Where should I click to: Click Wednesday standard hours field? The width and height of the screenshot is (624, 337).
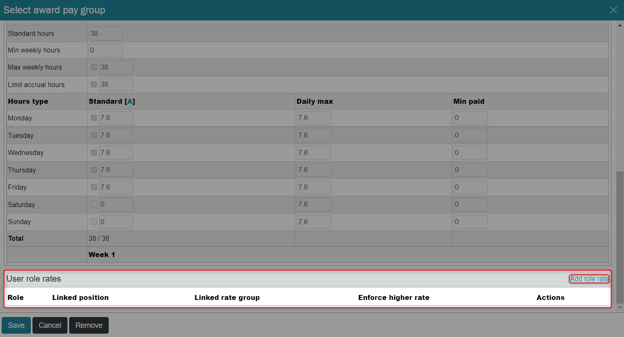116,153
